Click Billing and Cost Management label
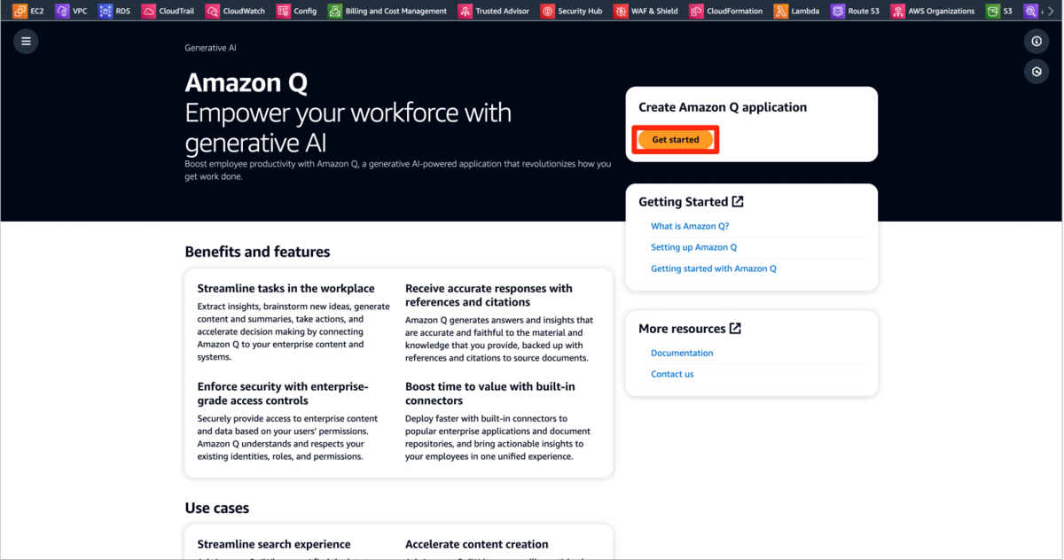Viewport: 1064px width, 560px height. click(x=395, y=12)
